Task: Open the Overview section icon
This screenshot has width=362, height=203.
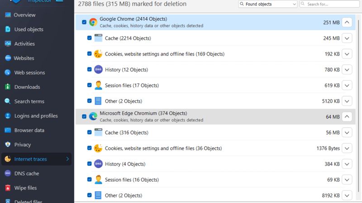Action: click(x=8, y=15)
